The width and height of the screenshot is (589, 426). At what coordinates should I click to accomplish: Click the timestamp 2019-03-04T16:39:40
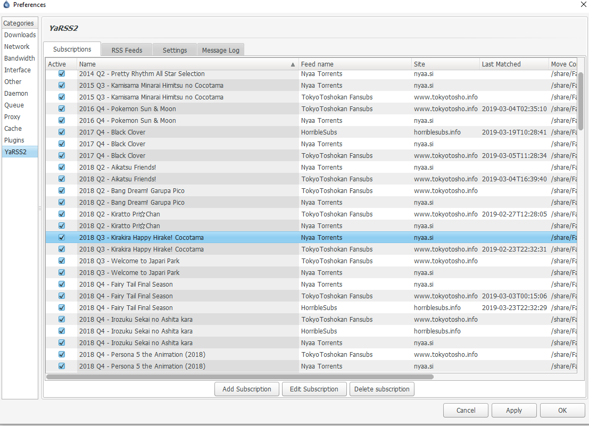click(515, 179)
